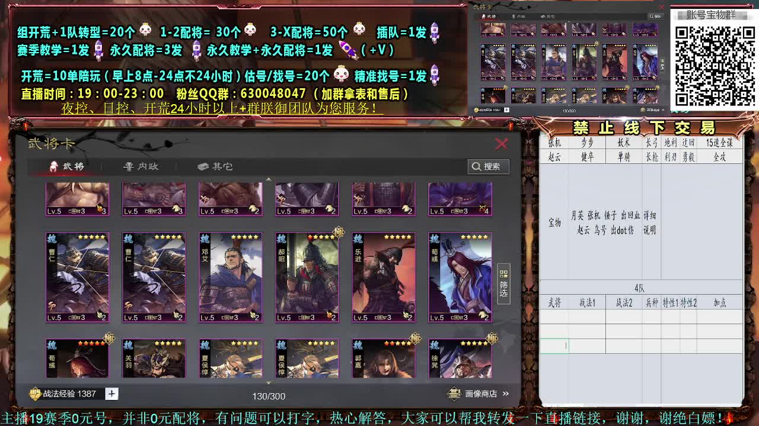Screen dimensions: 759x426
Task: Open the 内政 tab
Action: point(141,166)
